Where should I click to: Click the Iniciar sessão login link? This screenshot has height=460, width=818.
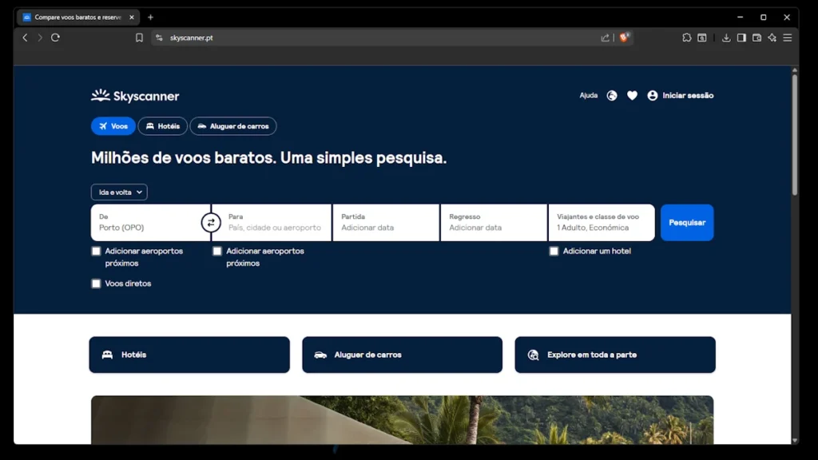point(680,96)
